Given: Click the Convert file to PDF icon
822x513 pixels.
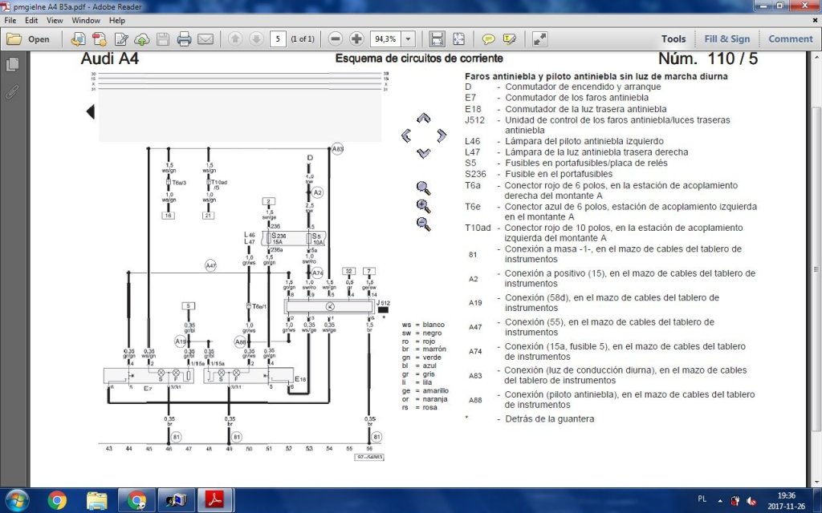Looking at the screenshot, I should coord(78,39).
